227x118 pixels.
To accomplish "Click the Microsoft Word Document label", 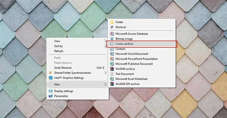I will (x=132, y=54).
